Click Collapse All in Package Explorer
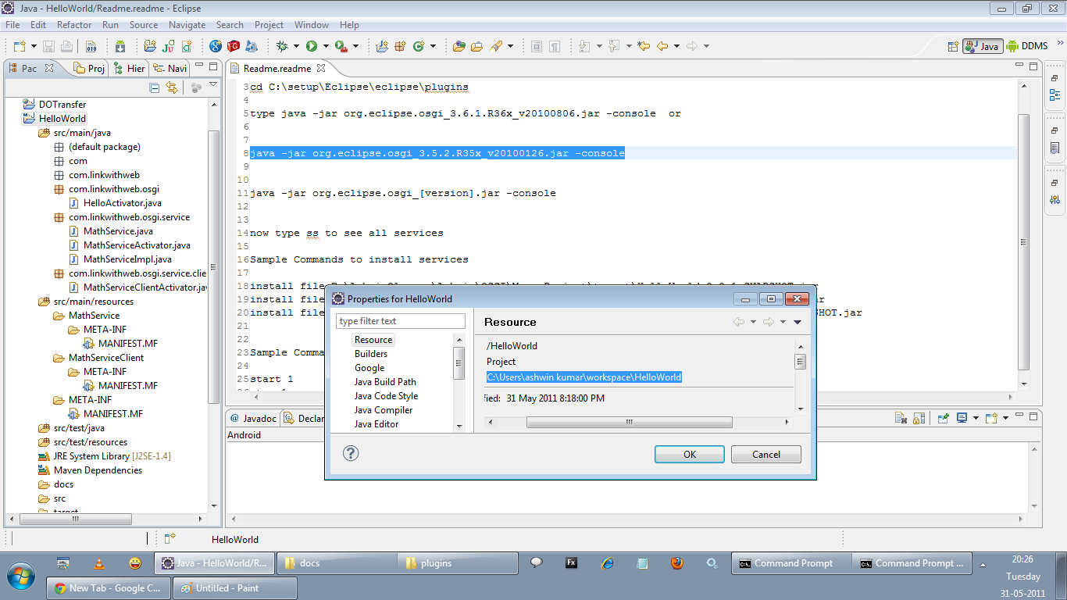This screenshot has height=600, width=1067. [155, 87]
